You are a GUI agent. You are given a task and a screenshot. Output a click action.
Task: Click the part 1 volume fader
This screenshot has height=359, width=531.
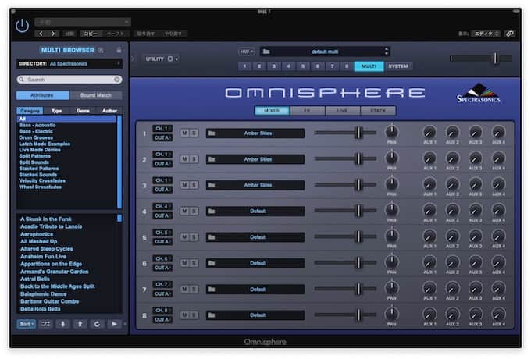pyautogui.click(x=358, y=133)
